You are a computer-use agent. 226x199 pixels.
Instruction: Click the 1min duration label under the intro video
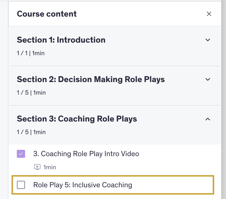coord(50,167)
